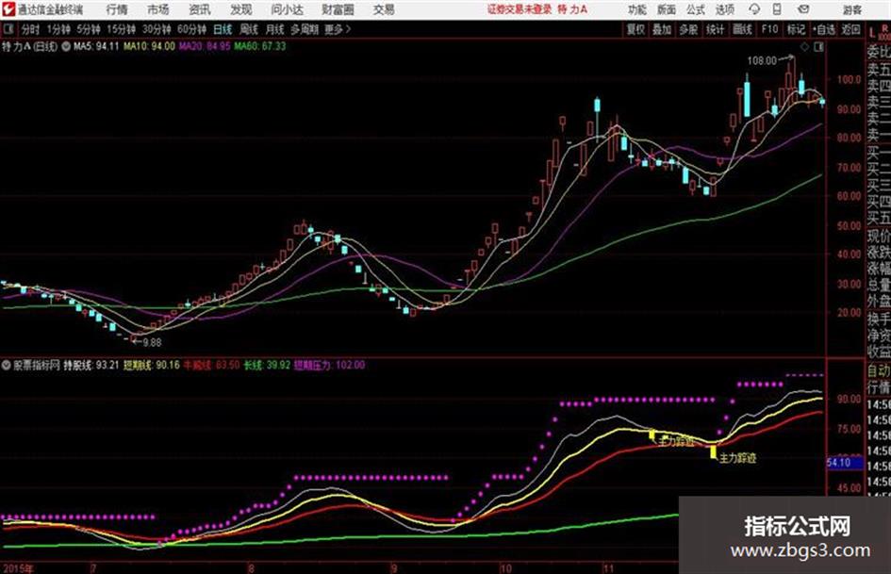The height and width of the screenshot is (574, 891).
Task: Open 多周期 multi-period view
Action: pyautogui.click(x=305, y=29)
